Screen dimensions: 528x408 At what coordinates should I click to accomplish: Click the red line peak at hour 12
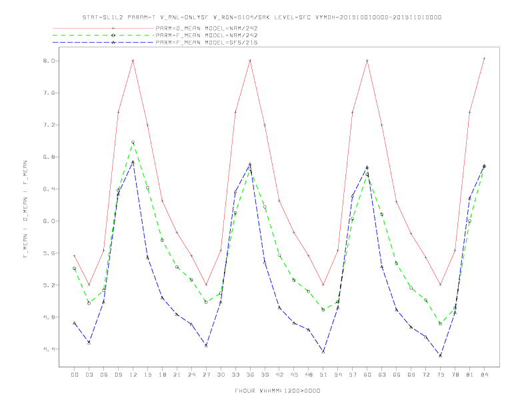tap(133, 61)
